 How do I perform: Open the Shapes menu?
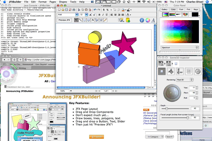tap(63, 2)
